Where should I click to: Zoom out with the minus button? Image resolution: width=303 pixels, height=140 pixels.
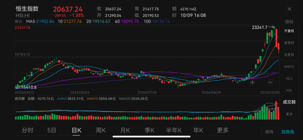click(x=270, y=82)
